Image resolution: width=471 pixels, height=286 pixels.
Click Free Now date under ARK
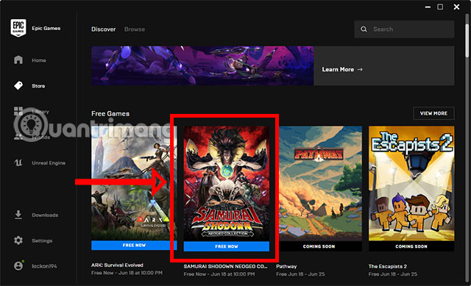[x=127, y=273]
